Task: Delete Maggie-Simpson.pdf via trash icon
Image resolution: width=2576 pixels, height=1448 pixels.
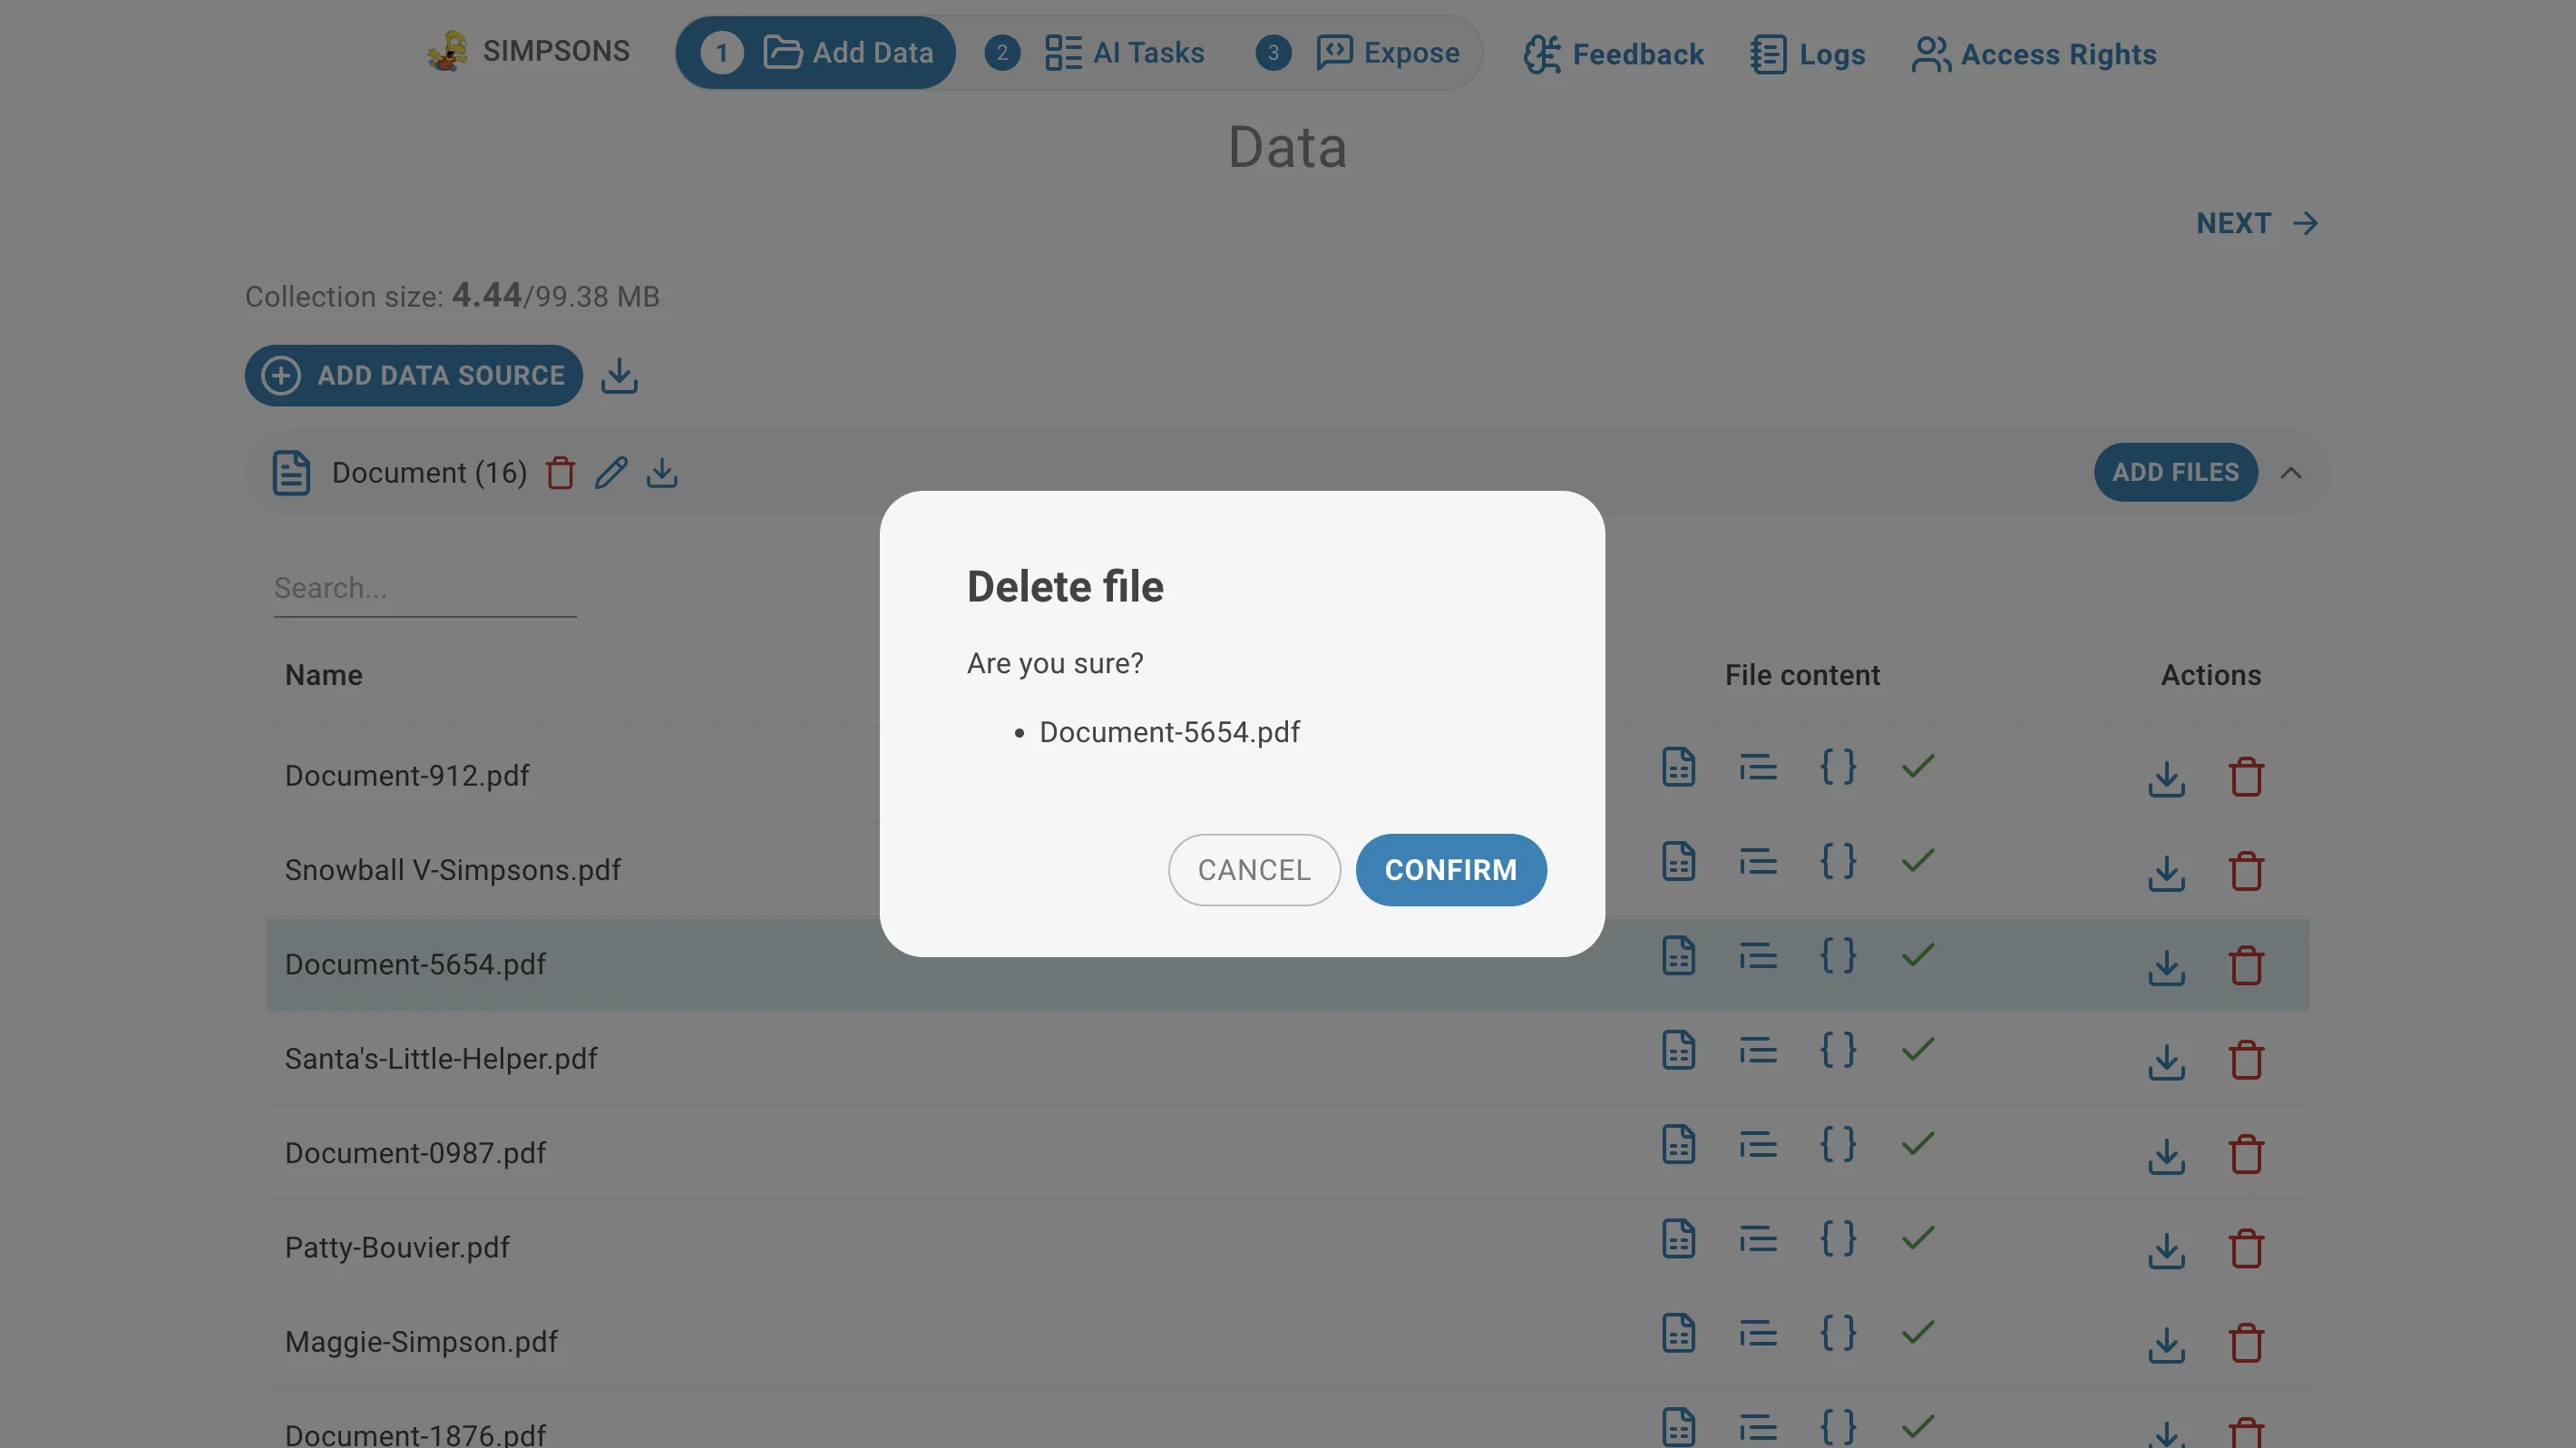Action: tap(2246, 1343)
